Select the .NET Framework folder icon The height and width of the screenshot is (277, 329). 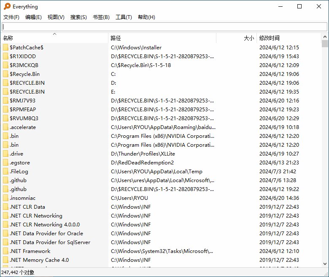[5, 251]
